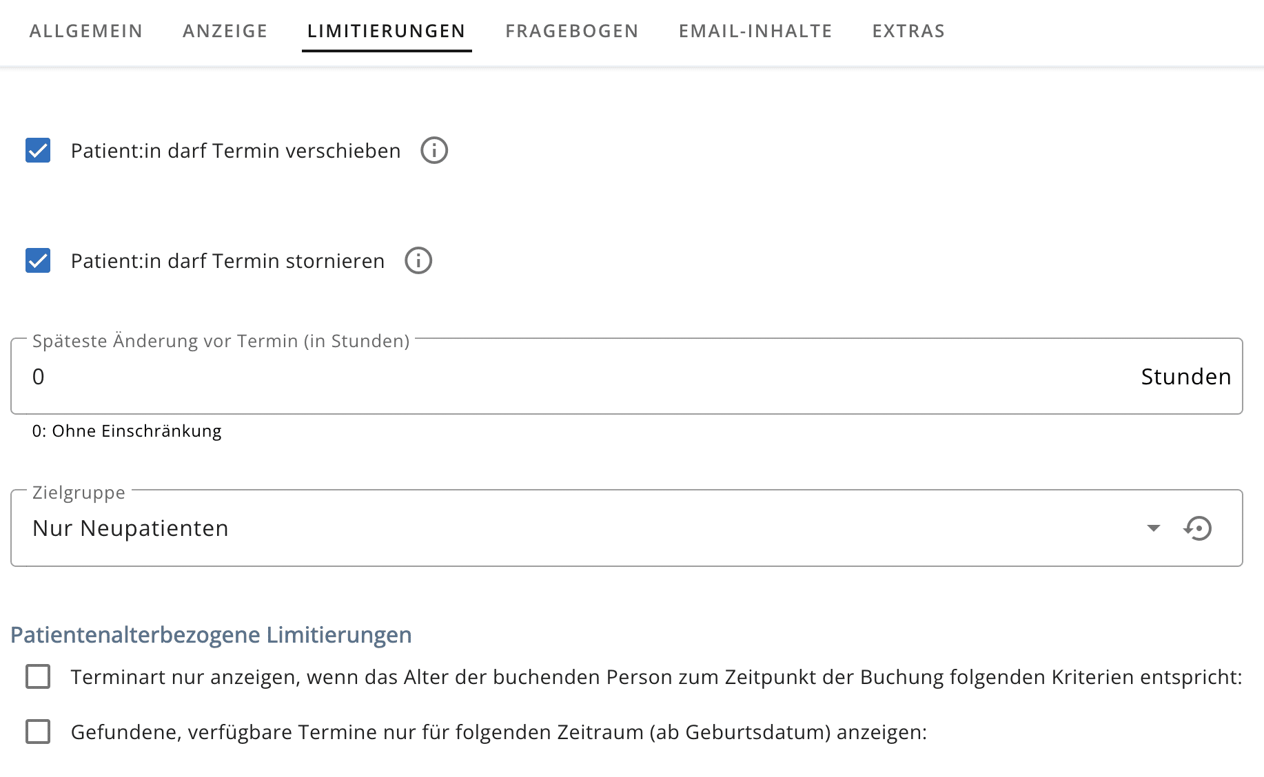The image size is (1264, 777).
Task: Open info icon beside Termin verschieben
Action: click(434, 150)
